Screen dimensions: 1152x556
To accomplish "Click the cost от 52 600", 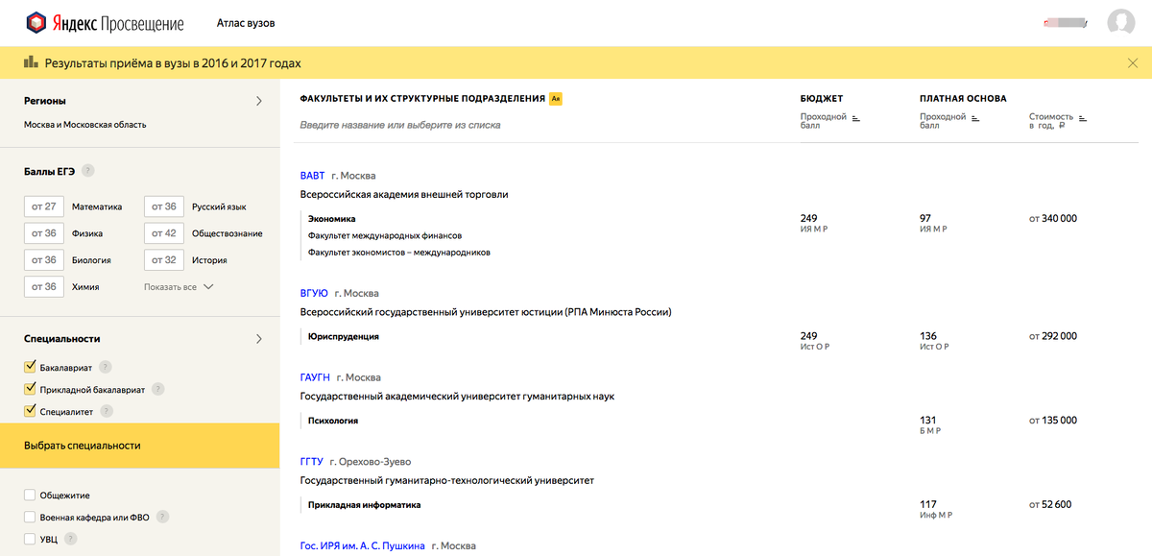I will point(1050,504).
